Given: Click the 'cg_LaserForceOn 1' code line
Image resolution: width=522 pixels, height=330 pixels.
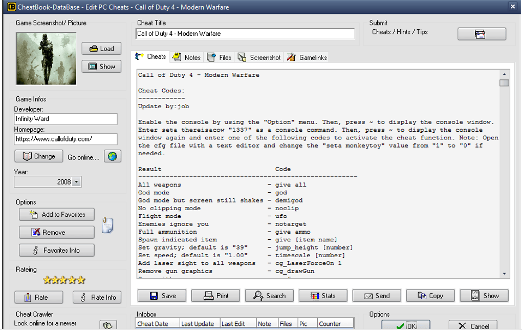Looking at the screenshot, I should click(x=308, y=263).
